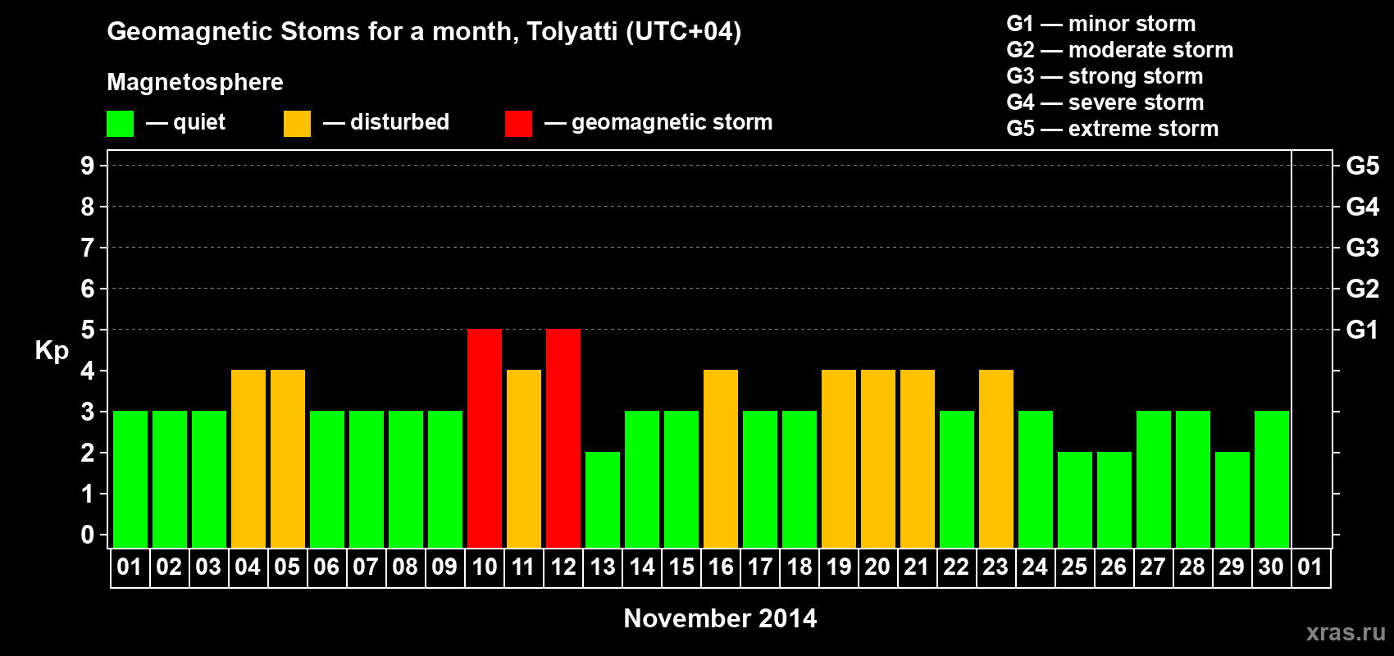Click the Kp axis label
Viewport: 1394px width, 656px height.
tap(52, 351)
